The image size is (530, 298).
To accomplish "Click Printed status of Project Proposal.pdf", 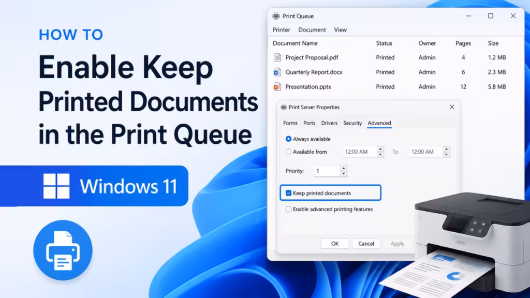I will point(385,57).
